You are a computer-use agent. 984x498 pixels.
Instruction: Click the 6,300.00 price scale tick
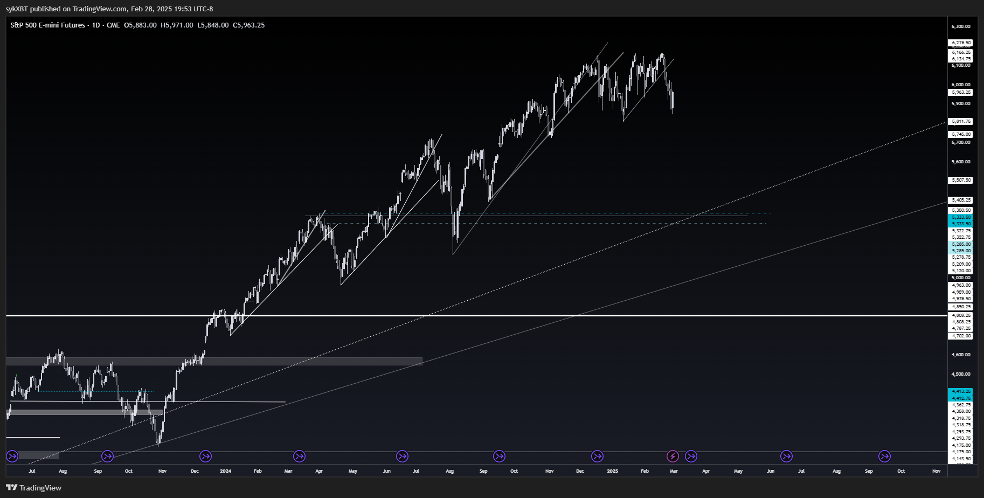(960, 26)
